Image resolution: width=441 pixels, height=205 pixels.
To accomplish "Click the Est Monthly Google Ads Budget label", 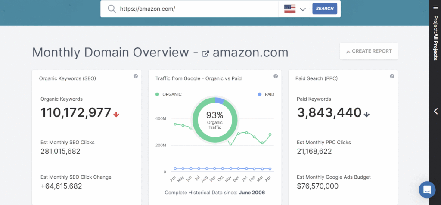I will [x=334, y=177].
